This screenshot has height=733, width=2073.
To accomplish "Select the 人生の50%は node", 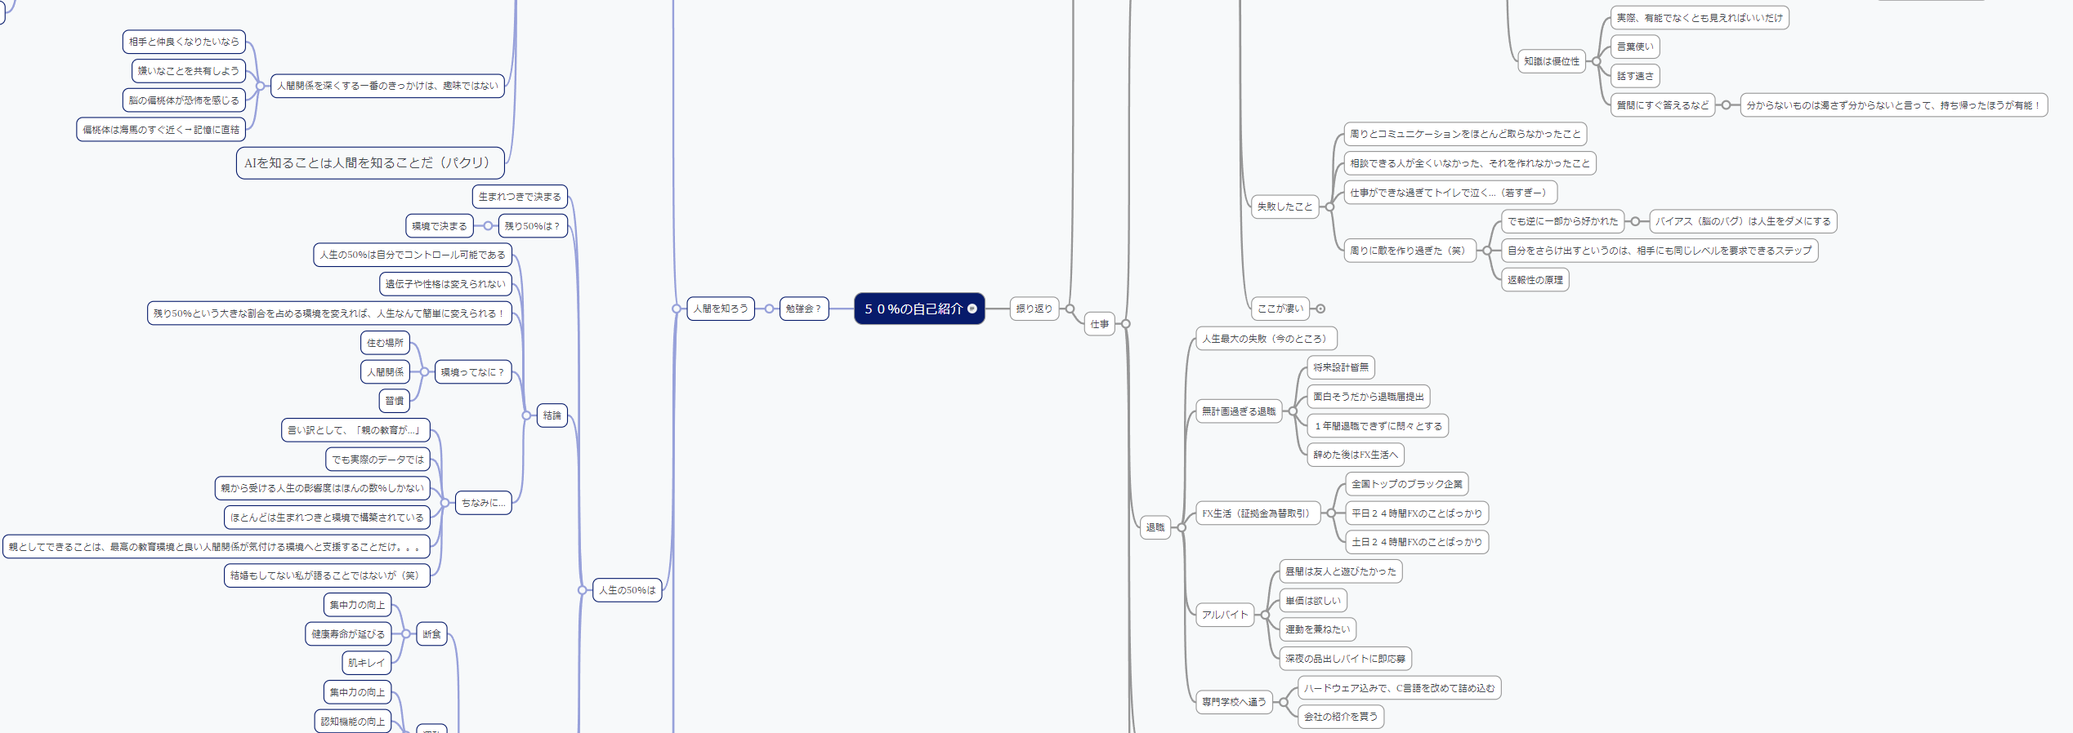I will [x=628, y=590].
